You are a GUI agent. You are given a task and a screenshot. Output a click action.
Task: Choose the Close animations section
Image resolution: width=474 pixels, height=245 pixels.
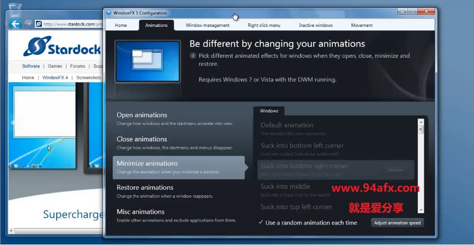(179, 143)
